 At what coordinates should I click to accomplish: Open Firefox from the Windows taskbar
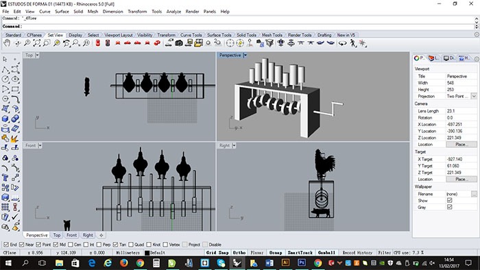(x=123, y=262)
